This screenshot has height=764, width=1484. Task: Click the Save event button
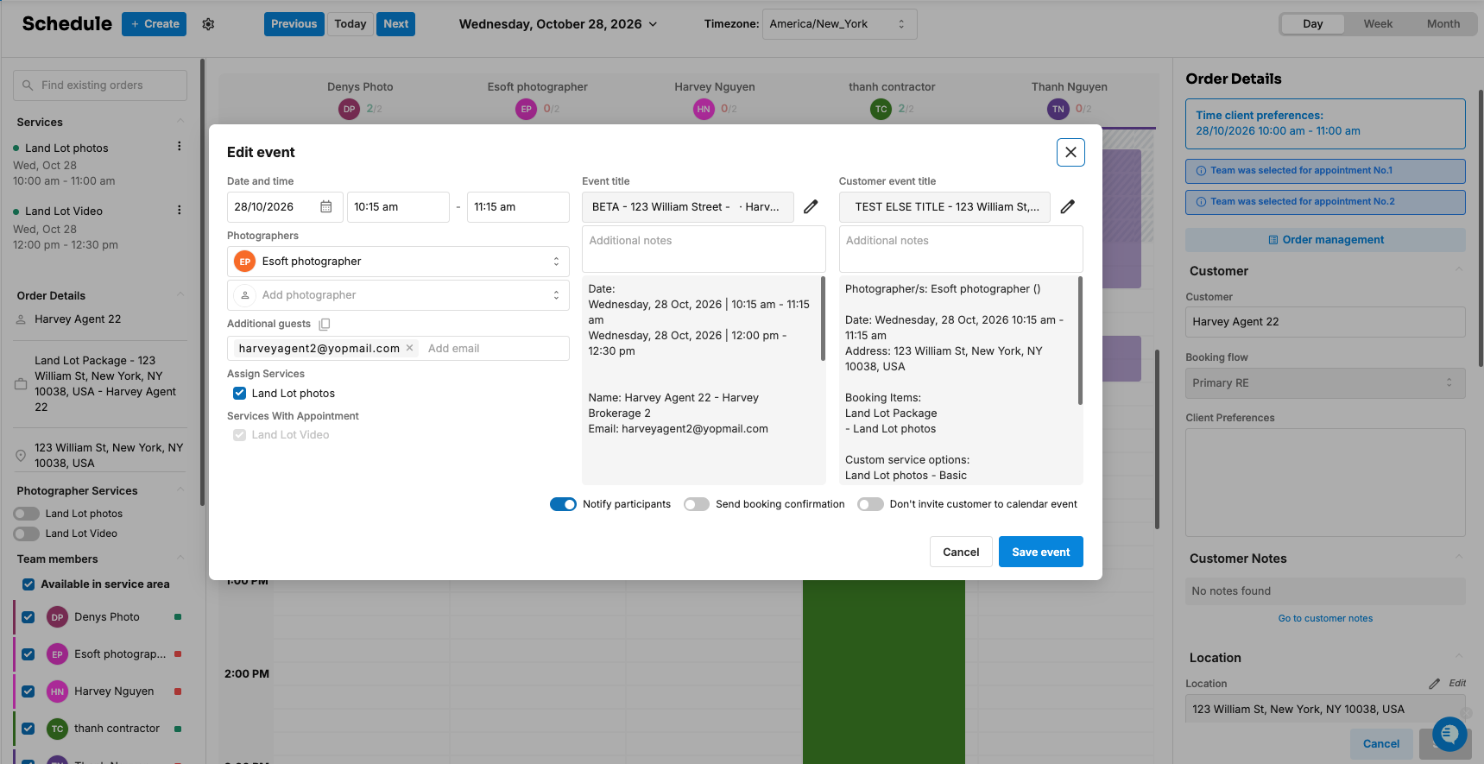tap(1040, 552)
